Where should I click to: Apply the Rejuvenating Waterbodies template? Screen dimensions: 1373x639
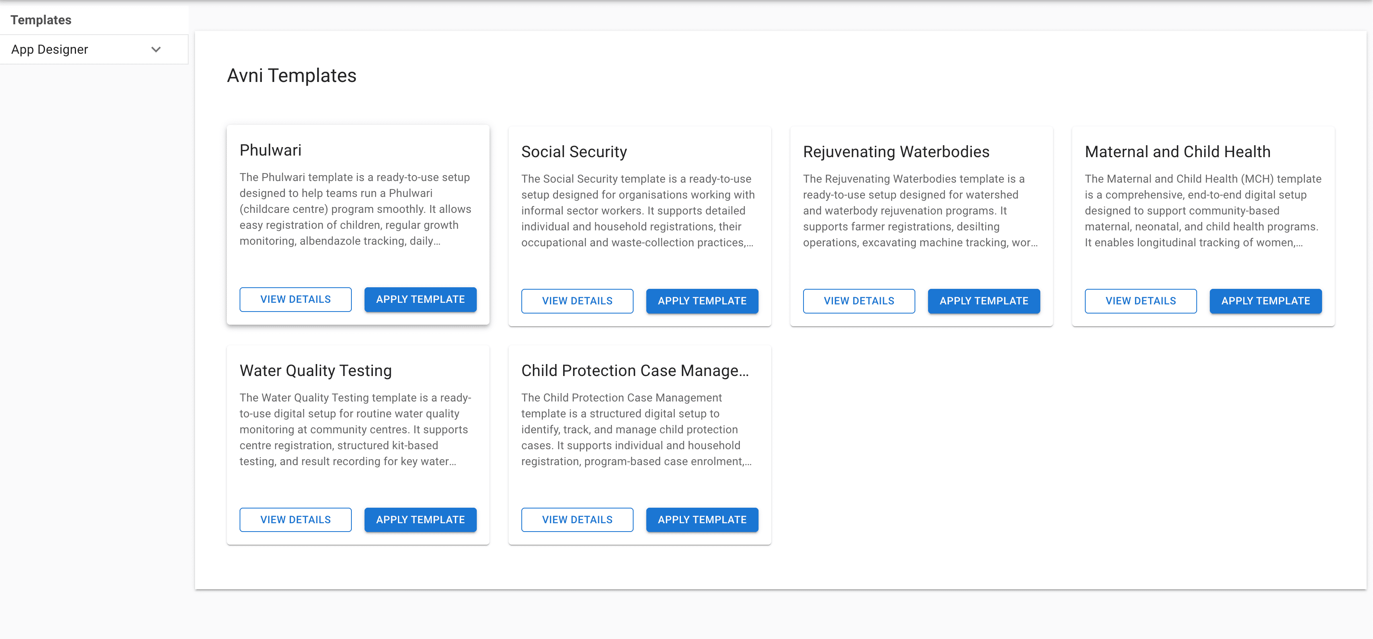[x=983, y=301]
